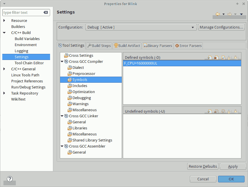The height and width of the screenshot is (187, 248).
Task: Select the F_CPU=16000000UL symbol entry
Action: click(141, 64)
